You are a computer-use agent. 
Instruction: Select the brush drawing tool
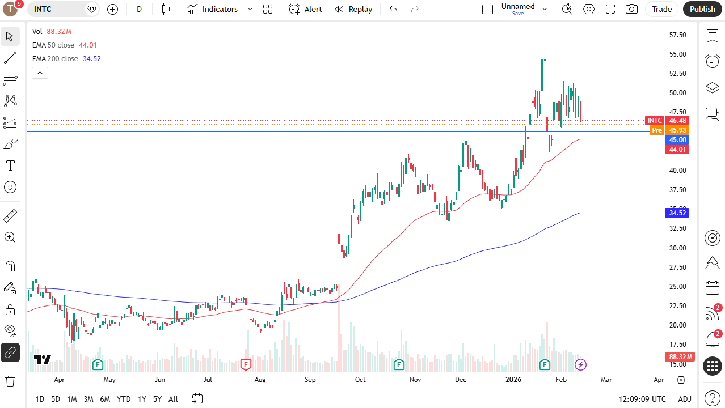pos(10,144)
